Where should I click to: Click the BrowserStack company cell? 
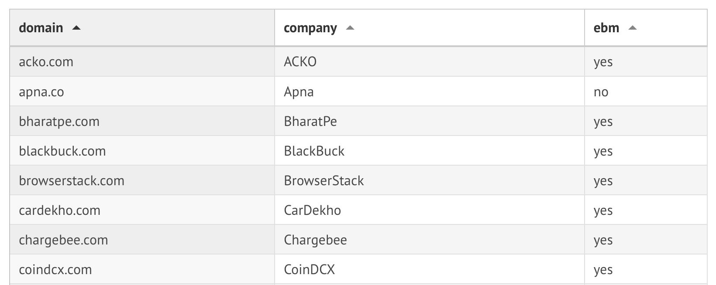click(324, 181)
